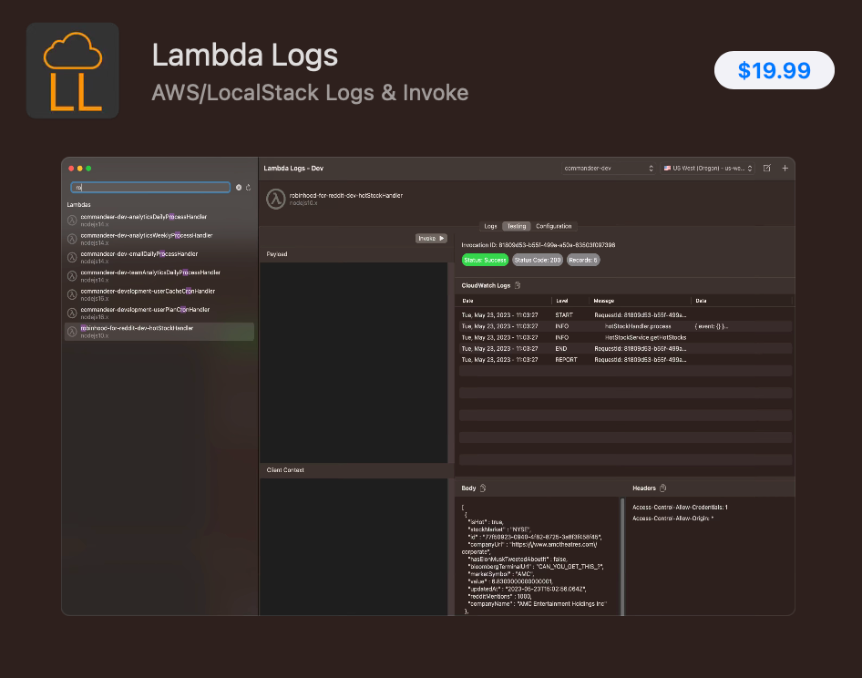This screenshot has width=862, height=678.
Task: Click Access-Control-Allow-Credentials header line
Action: (680, 507)
